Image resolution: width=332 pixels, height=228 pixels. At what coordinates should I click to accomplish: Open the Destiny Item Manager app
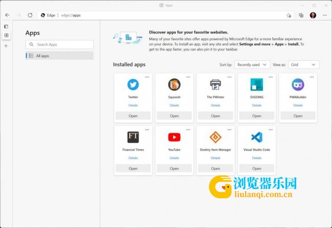216,169
